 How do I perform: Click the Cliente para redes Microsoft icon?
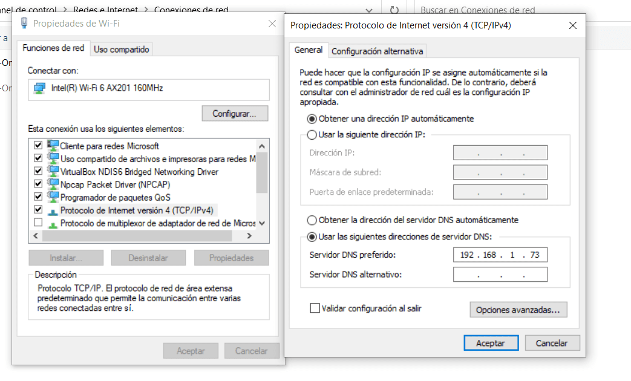pyautogui.click(x=53, y=145)
